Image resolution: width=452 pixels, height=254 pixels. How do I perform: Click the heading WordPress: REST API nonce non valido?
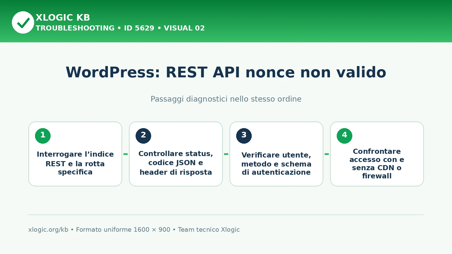(226, 72)
